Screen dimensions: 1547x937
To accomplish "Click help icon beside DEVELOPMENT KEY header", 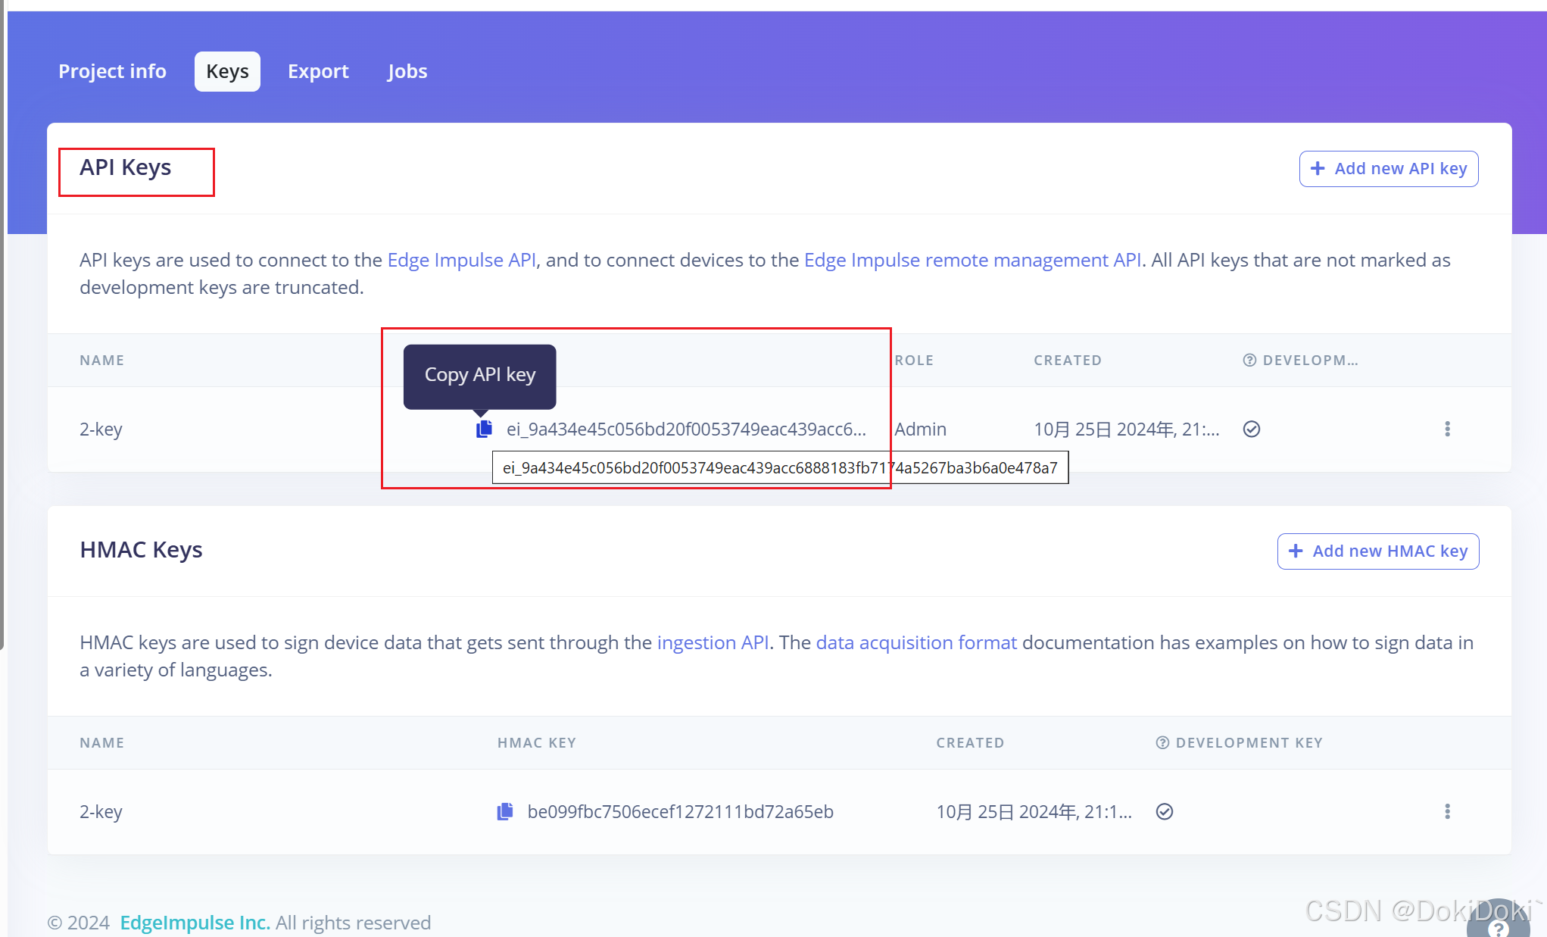I will [1162, 743].
